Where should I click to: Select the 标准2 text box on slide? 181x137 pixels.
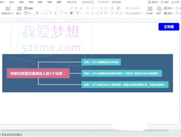(122, 73)
